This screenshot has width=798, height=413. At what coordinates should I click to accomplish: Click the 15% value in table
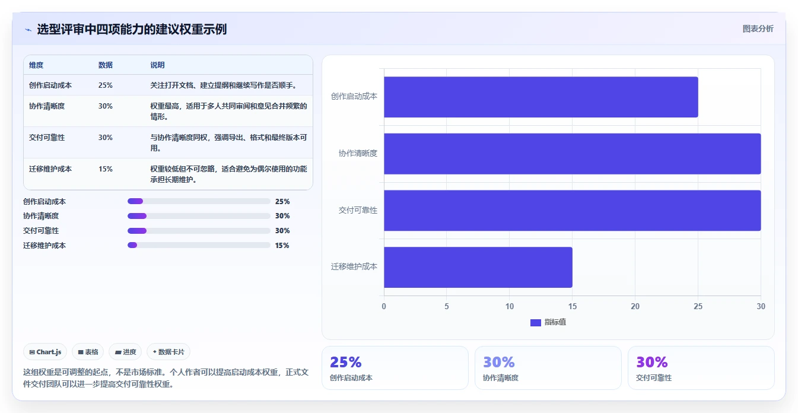pyautogui.click(x=106, y=169)
